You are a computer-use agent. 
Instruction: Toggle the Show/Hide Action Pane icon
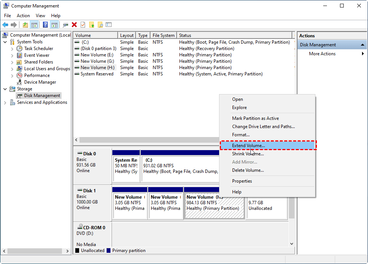point(54,25)
